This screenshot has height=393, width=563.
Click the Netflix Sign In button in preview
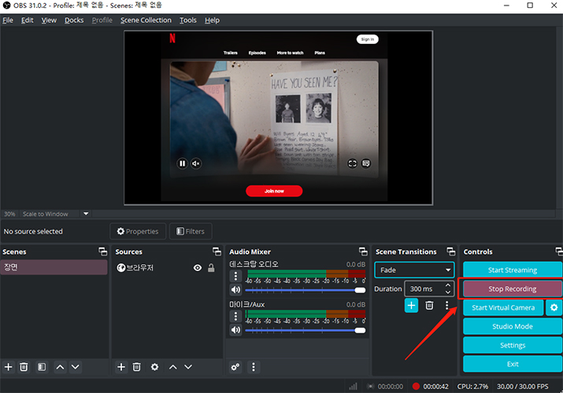click(367, 39)
